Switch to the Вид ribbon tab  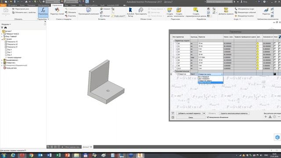click(x=66, y=5)
